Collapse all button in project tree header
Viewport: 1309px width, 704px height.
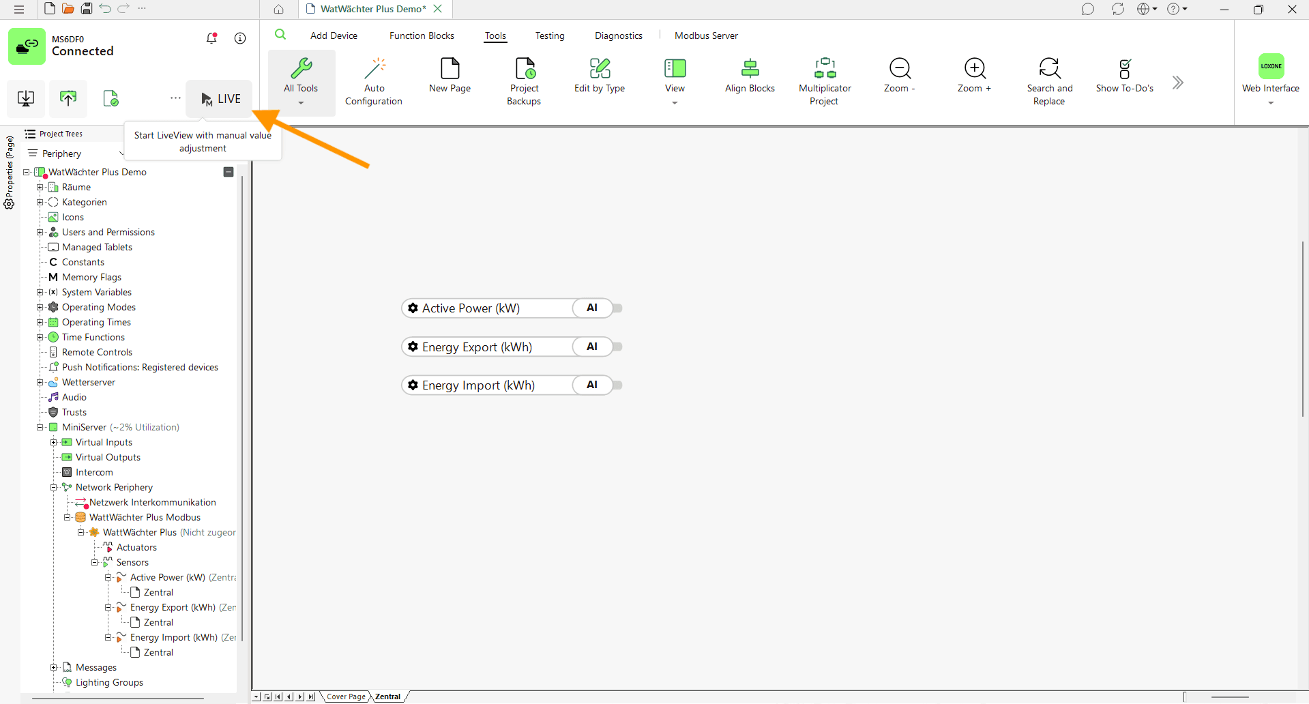(x=229, y=172)
